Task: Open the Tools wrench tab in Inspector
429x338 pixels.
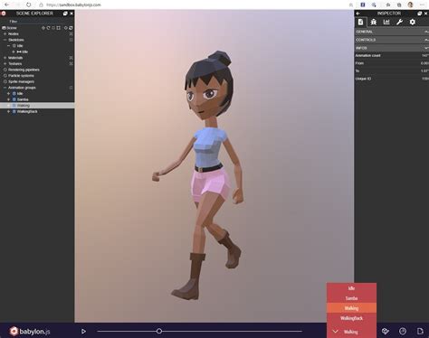Action: pyautogui.click(x=399, y=22)
